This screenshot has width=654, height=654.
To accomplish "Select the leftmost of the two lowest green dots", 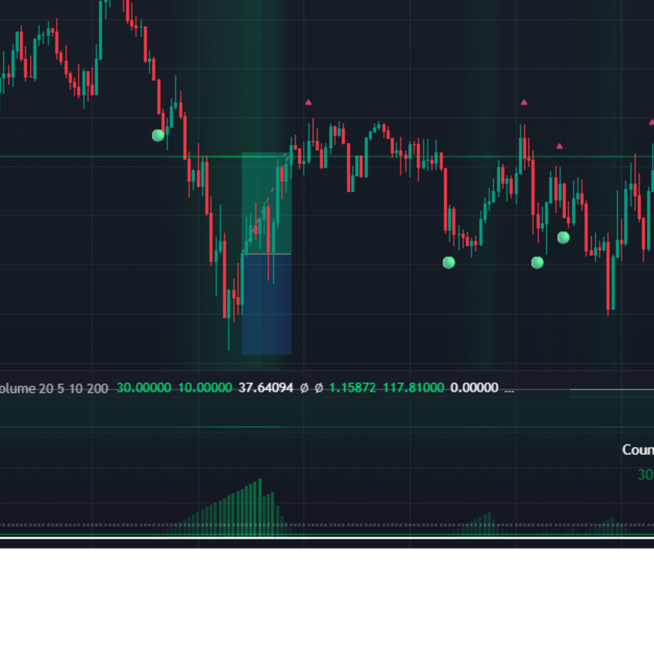I will [x=448, y=262].
